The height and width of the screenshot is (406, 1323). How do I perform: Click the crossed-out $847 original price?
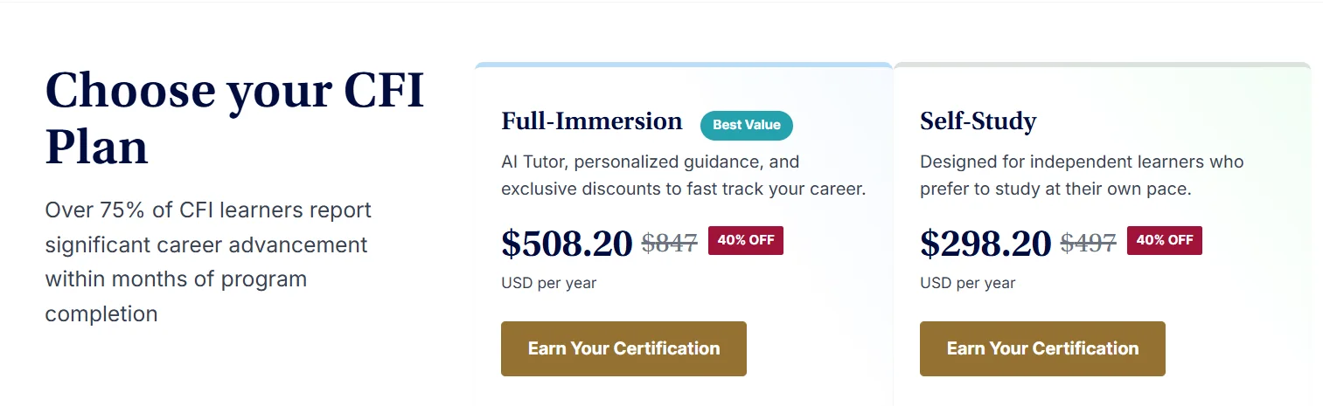[669, 243]
